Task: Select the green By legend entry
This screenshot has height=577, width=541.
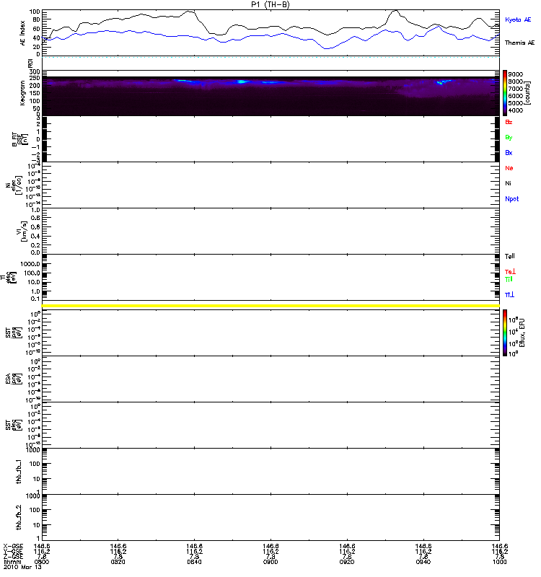Action: (x=509, y=138)
